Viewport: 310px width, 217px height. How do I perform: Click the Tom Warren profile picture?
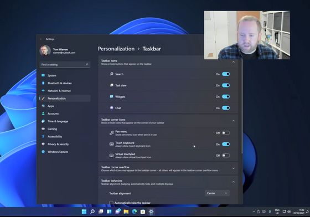(x=45, y=50)
